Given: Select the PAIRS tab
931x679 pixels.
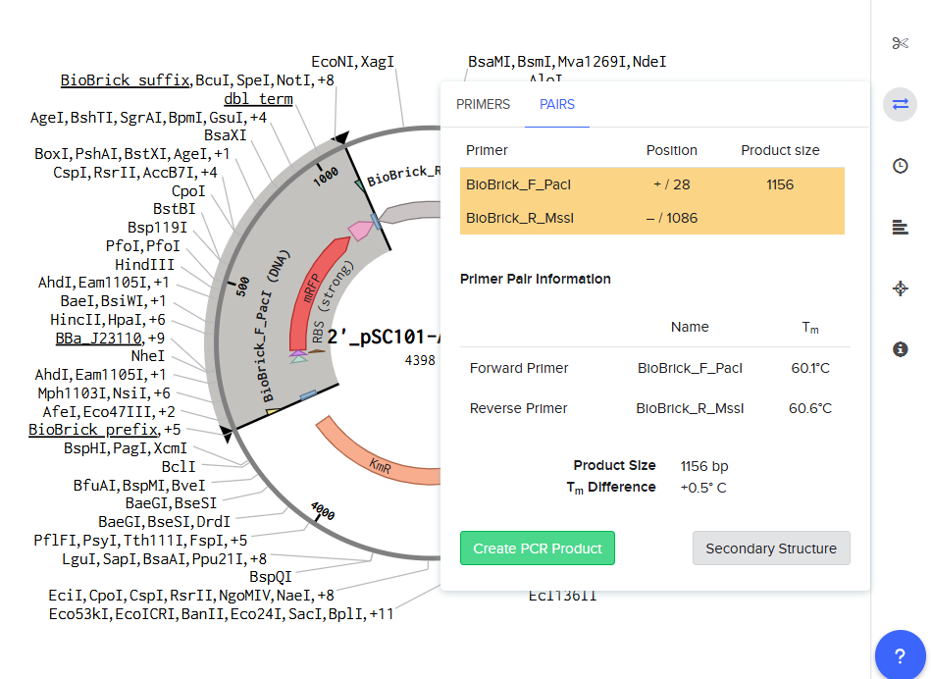Looking at the screenshot, I should point(557,105).
